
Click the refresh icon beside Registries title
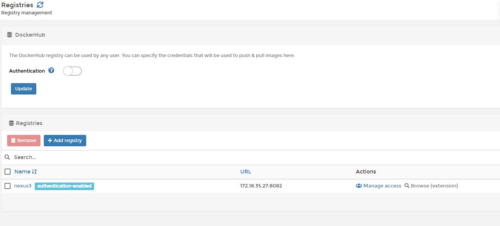click(40, 5)
